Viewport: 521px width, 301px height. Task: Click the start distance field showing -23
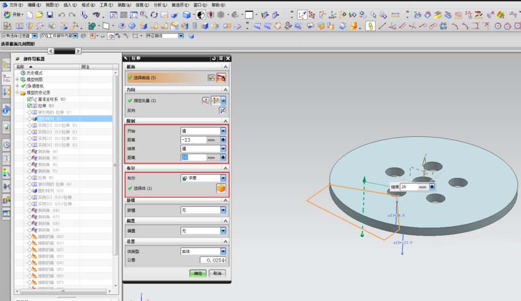coord(193,140)
